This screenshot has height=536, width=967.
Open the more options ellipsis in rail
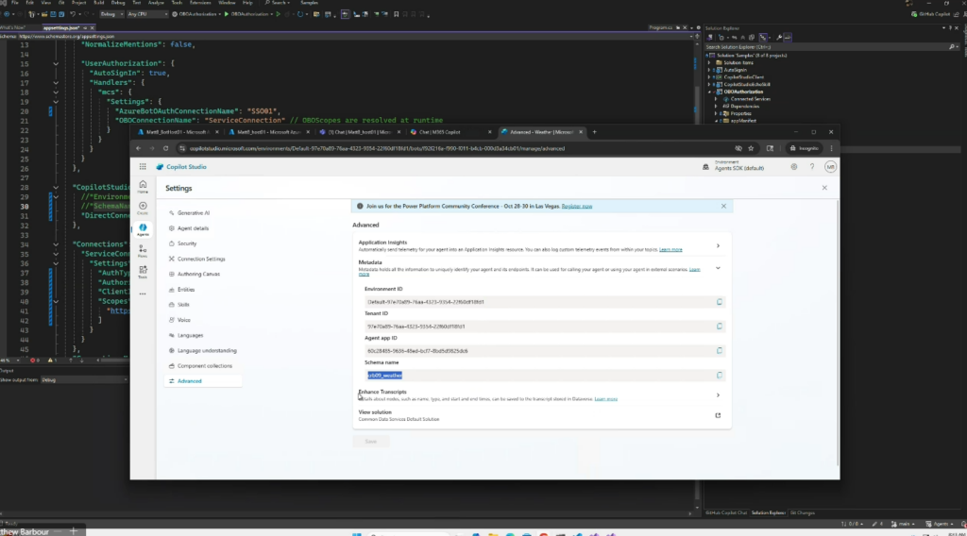(x=143, y=293)
